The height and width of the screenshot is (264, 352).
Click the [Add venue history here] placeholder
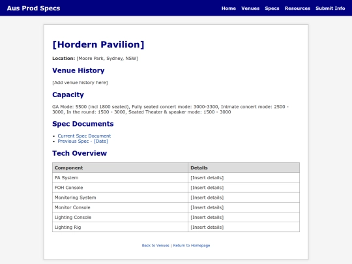[80, 83]
